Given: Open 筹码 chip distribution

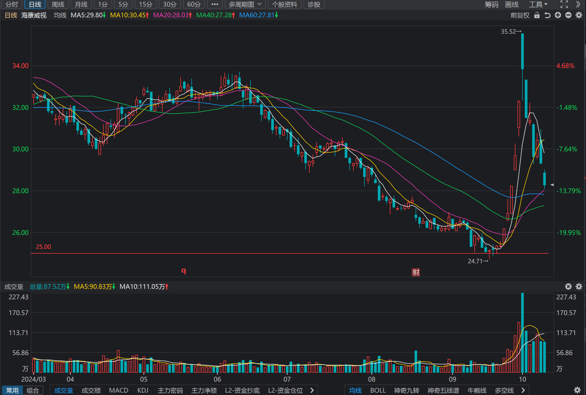Looking at the screenshot, I should (491, 4).
